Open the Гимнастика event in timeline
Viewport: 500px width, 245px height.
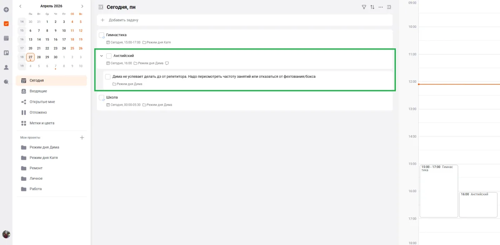tap(438, 191)
